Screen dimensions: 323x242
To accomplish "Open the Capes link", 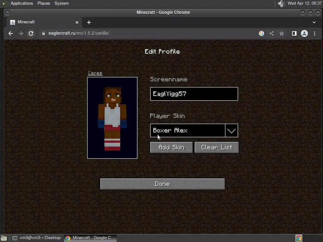I will (95, 73).
